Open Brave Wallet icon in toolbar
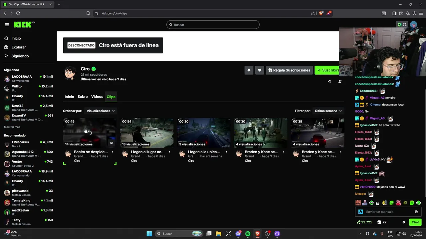Image resolution: width=426 pixels, height=239 pixels. (x=401, y=13)
